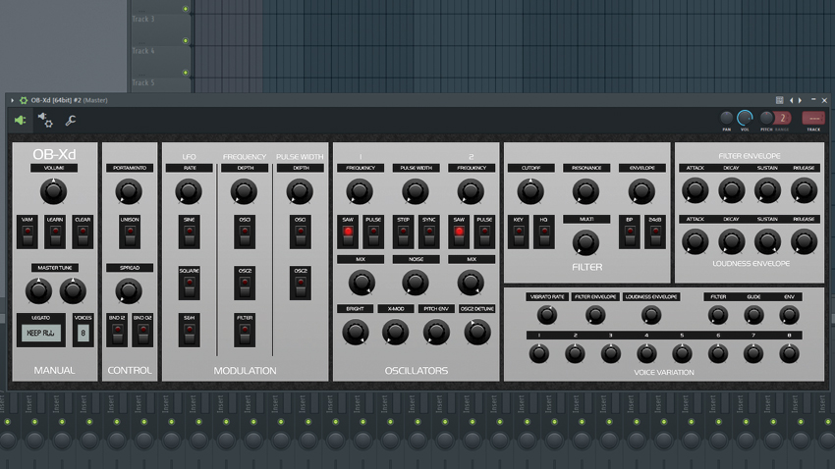Toggle the LEARN switch
Viewport: 835px width, 469px height.
(x=55, y=233)
